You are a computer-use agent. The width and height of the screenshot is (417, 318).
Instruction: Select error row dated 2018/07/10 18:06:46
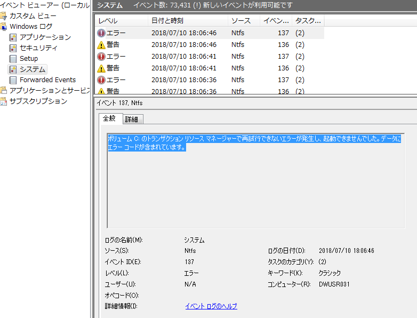click(210, 33)
